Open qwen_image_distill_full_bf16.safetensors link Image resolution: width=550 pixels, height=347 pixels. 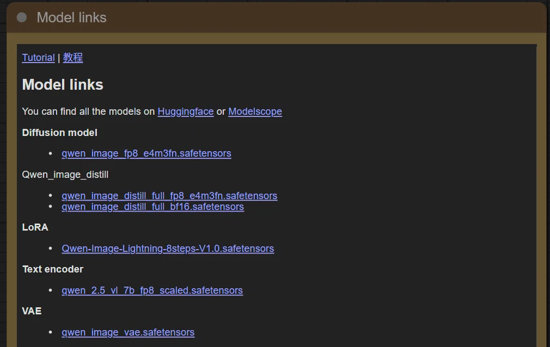click(x=152, y=207)
